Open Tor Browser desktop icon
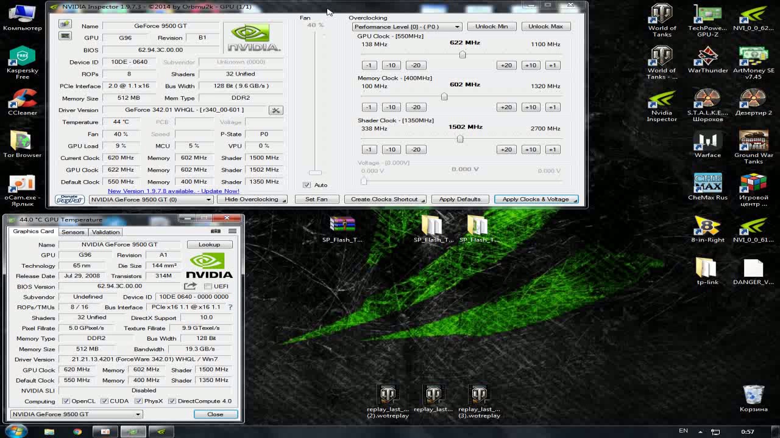The height and width of the screenshot is (438, 780). [23, 144]
